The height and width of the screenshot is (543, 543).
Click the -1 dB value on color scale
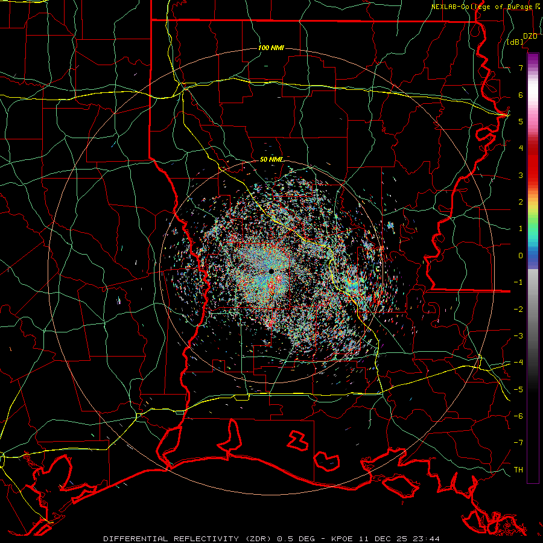pos(518,282)
